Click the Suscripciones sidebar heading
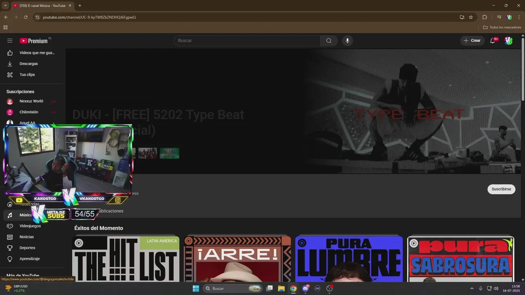The image size is (525, 295). click(x=21, y=92)
